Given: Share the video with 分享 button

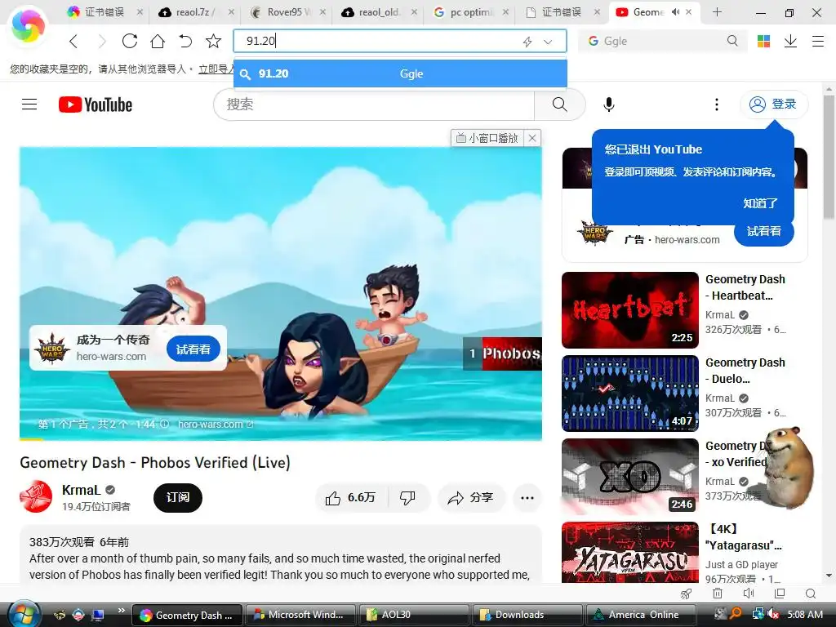Looking at the screenshot, I should click(470, 497).
